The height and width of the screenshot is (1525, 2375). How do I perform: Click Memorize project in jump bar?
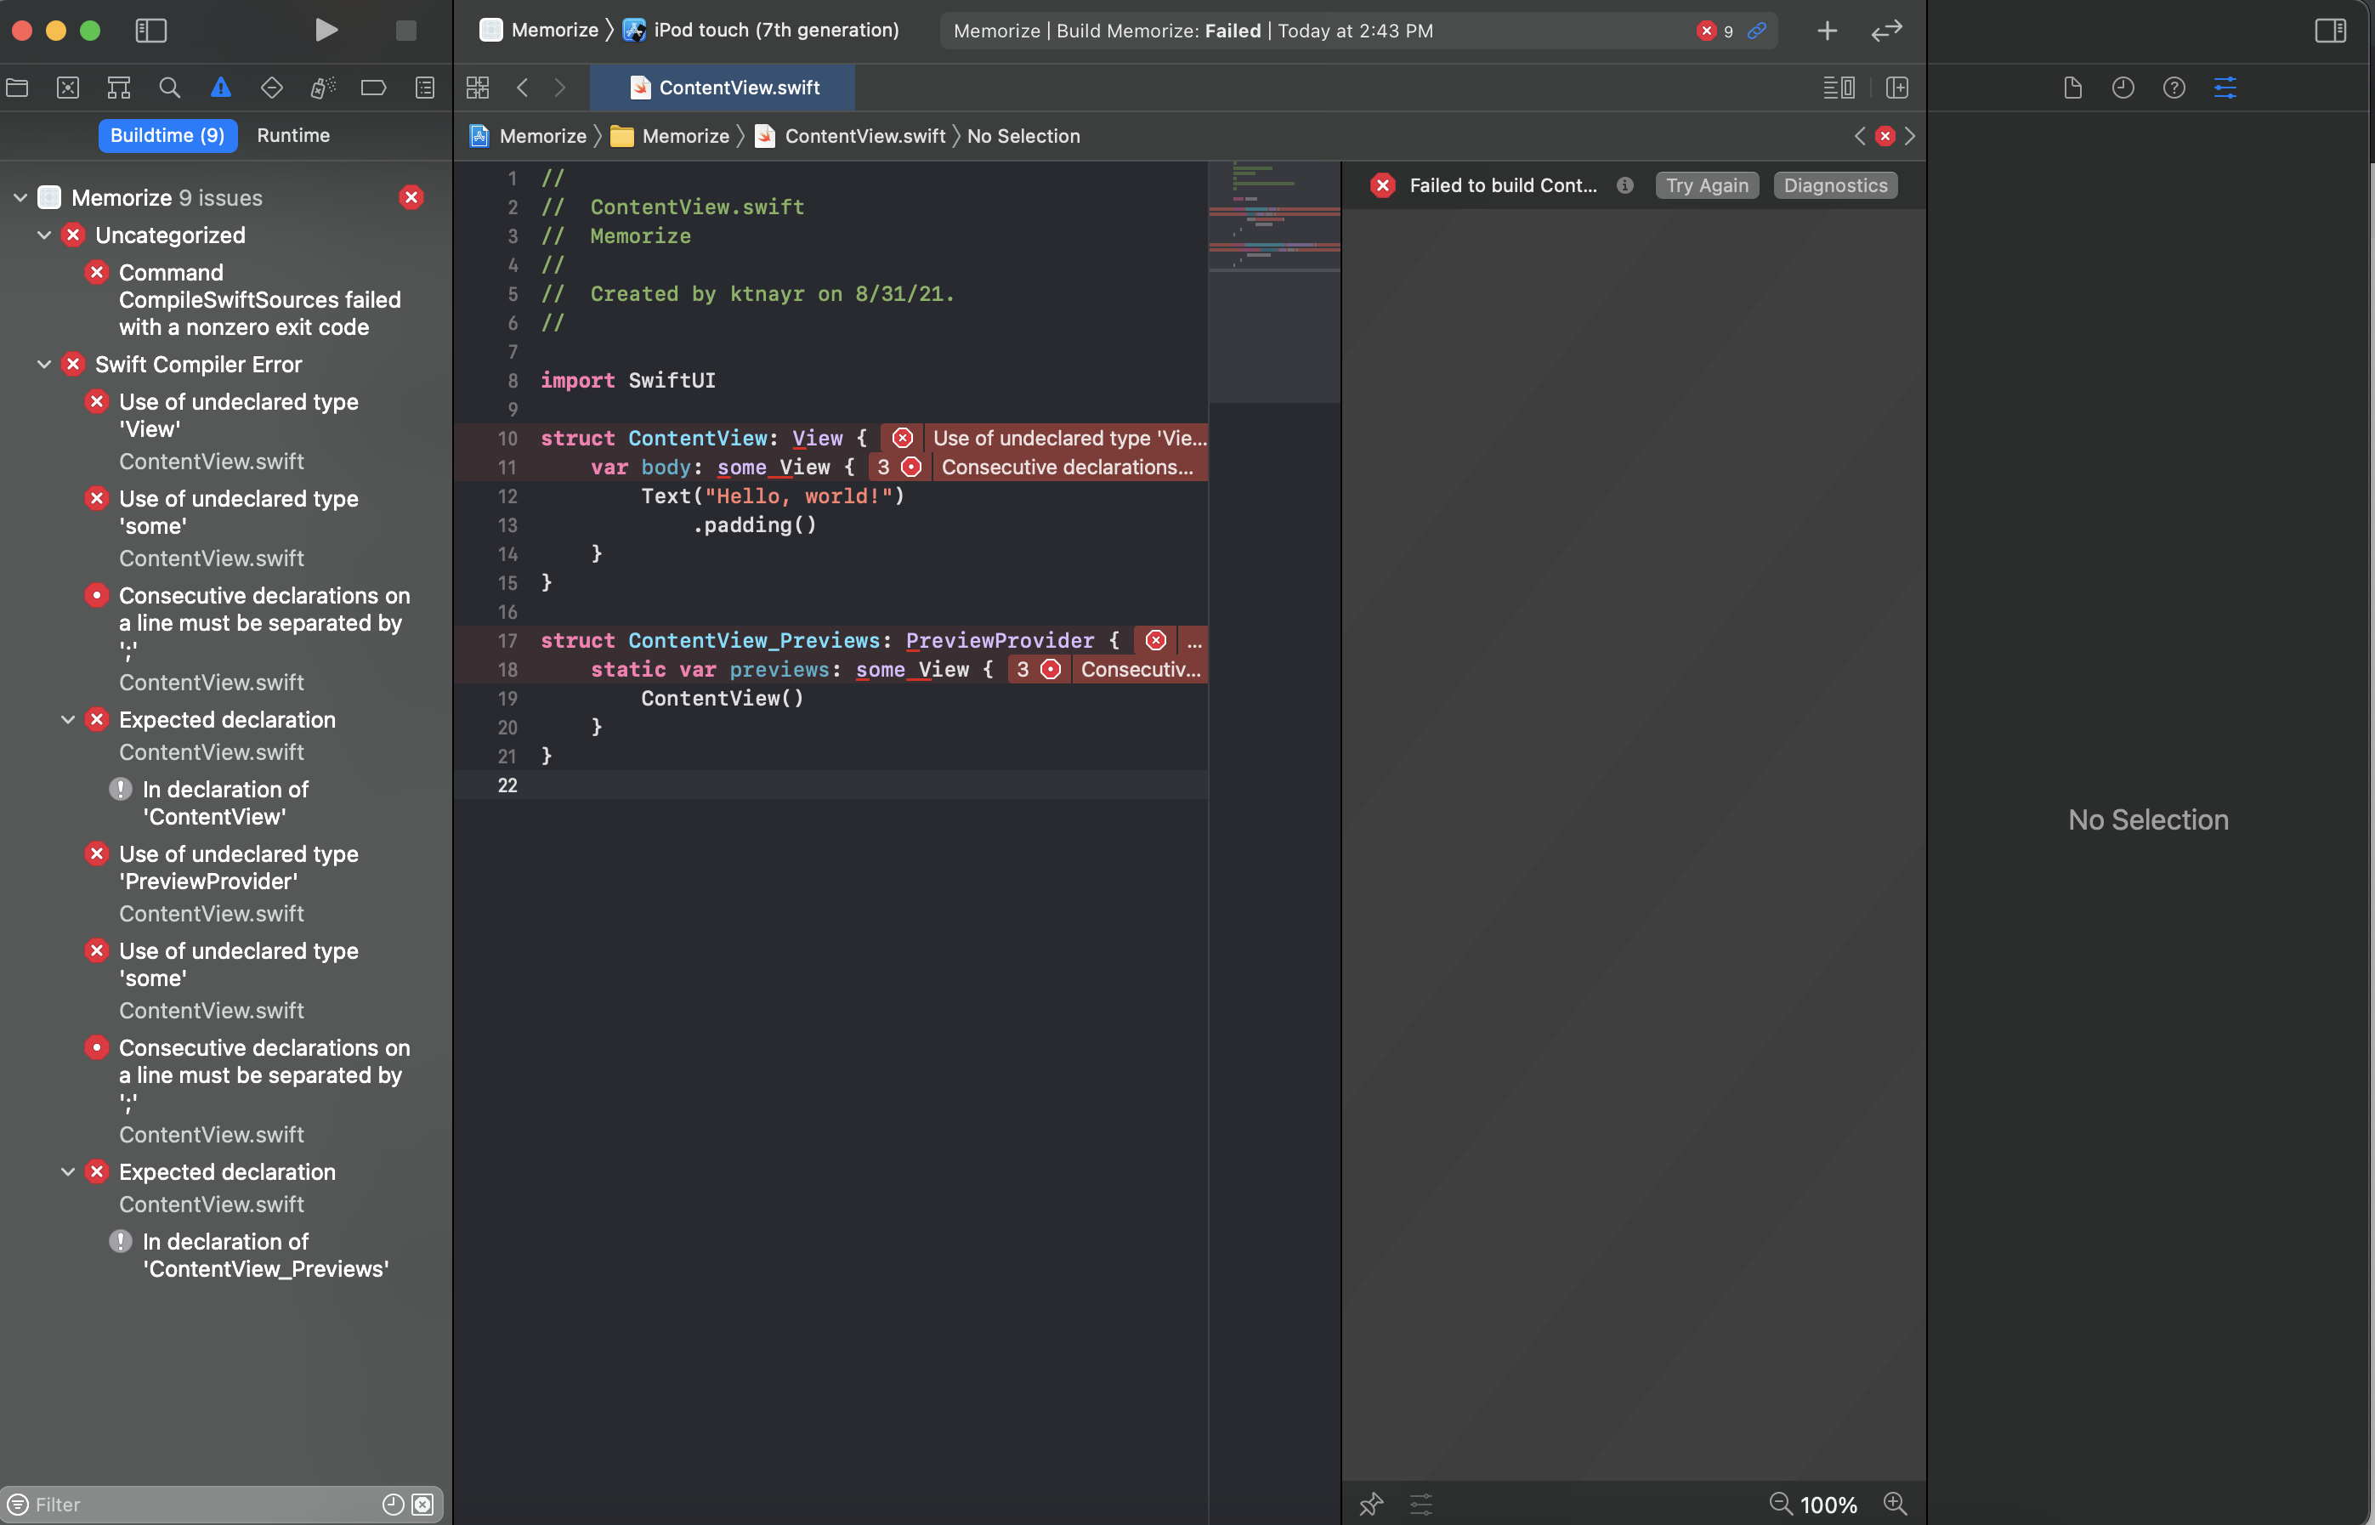pos(529,136)
